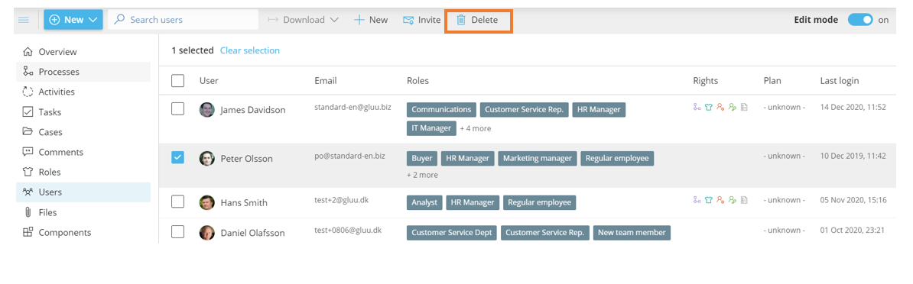Click the Roles column header

[x=418, y=81]
